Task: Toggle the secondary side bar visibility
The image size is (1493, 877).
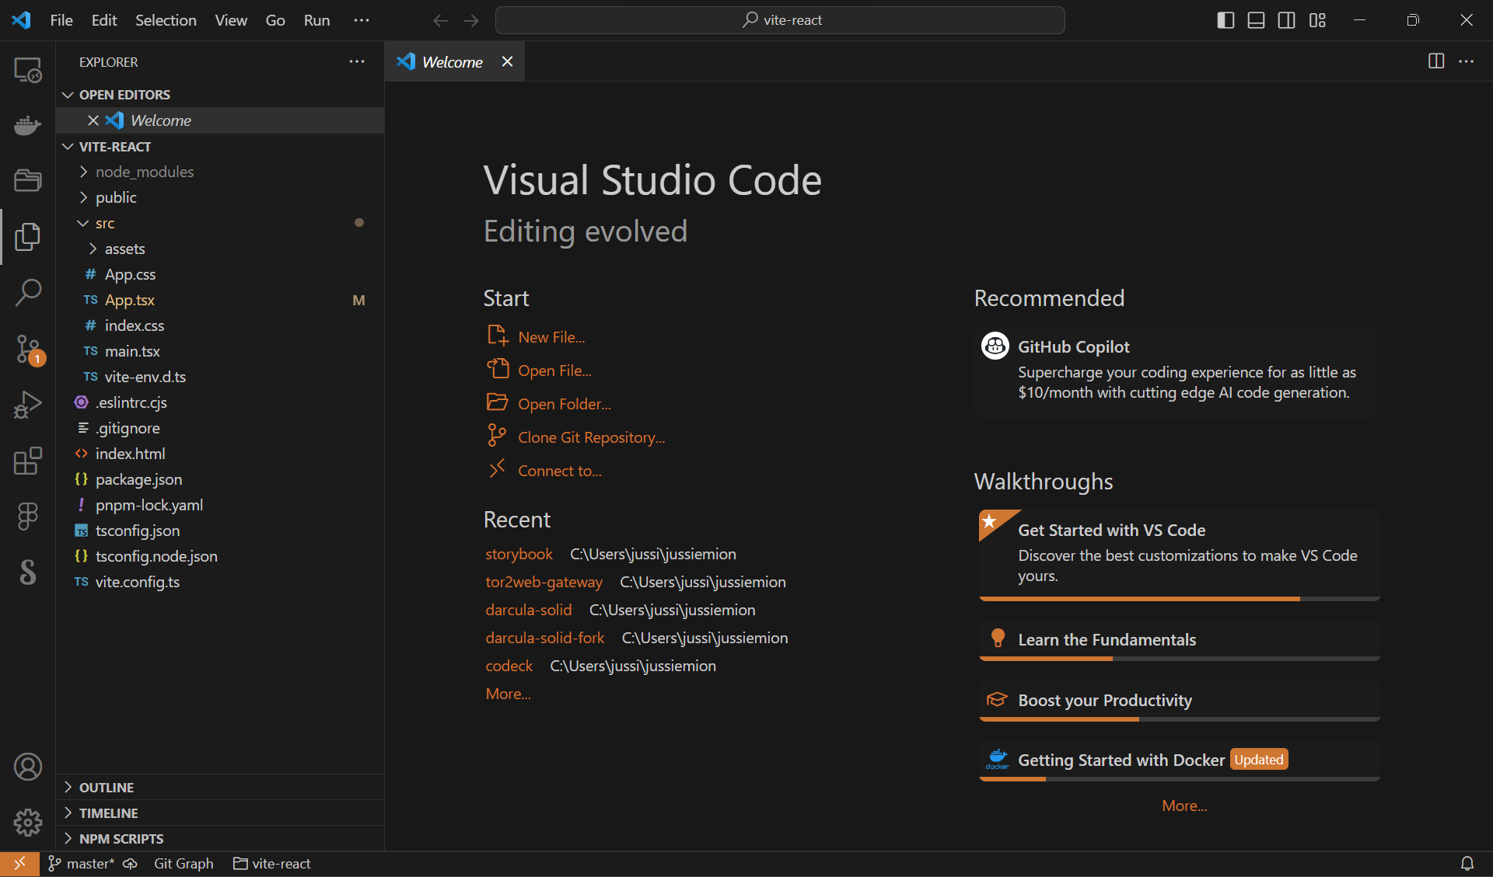Action: (1287, 20)
